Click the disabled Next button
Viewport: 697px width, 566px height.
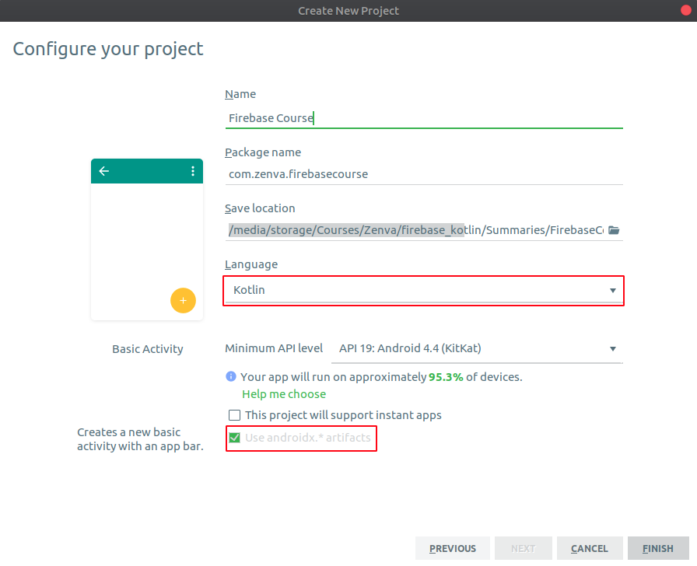[524, 548]
